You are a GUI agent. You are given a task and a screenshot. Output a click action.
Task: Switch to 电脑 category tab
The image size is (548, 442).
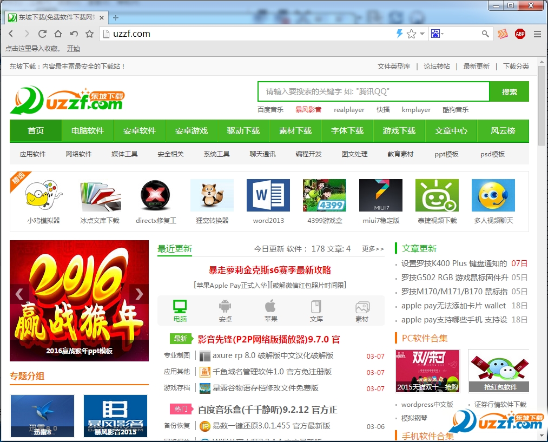point(180,311)
